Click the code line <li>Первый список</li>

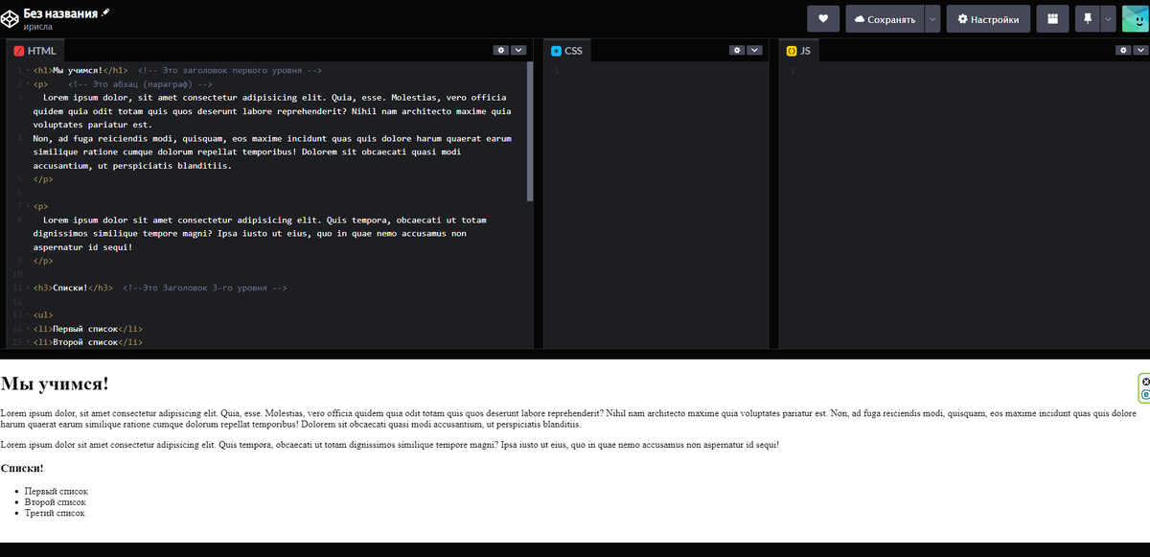coord(88,328)
